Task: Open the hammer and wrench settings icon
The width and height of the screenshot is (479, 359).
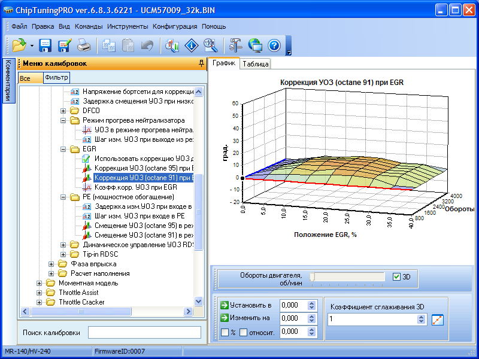Action: 235,45
